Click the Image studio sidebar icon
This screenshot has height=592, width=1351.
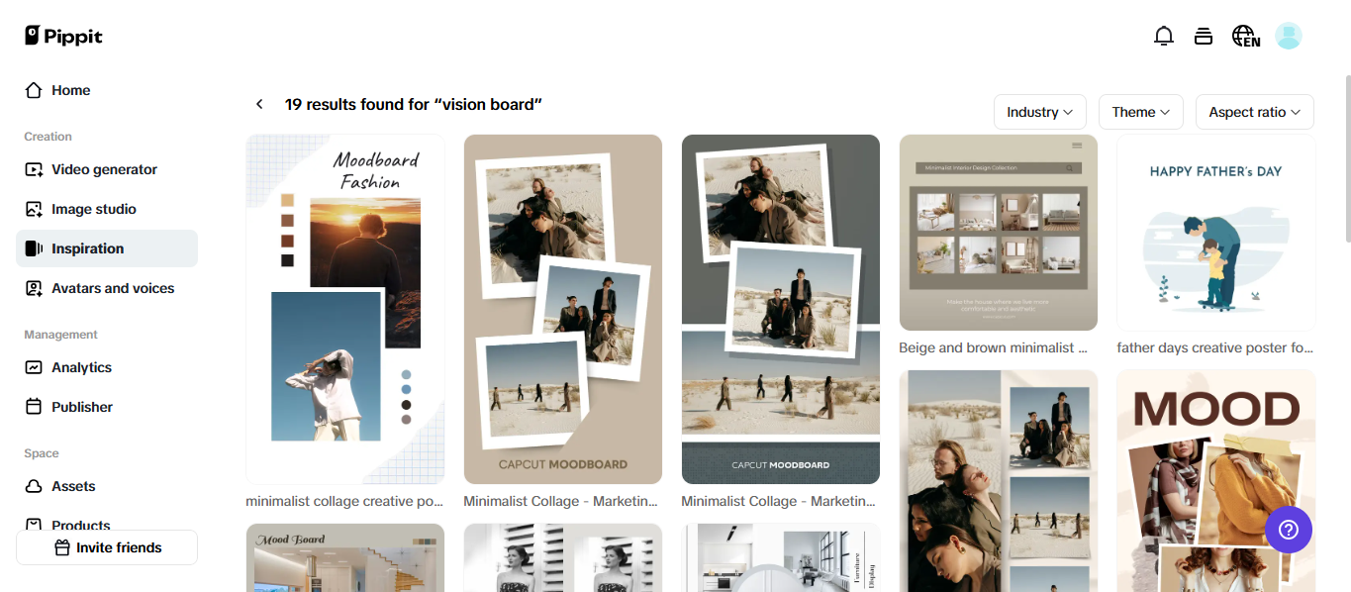[34, 209]
